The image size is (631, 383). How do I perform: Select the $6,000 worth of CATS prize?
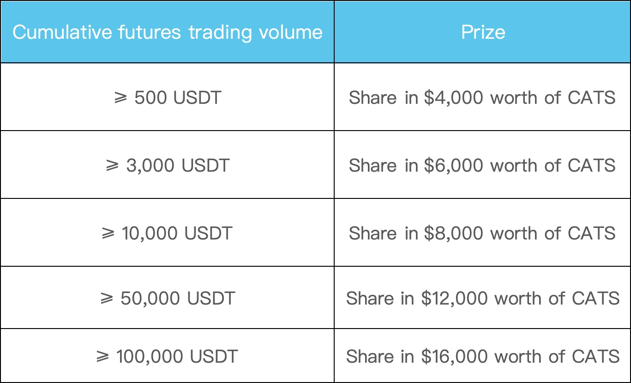pos(482,165)
